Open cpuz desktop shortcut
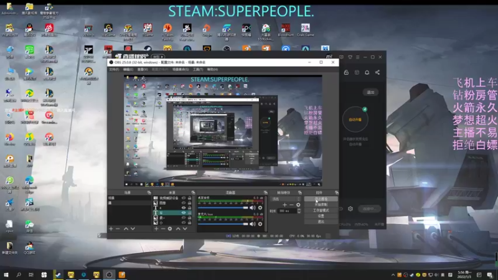This screenshot has height=280, width=498. [9, 226]
